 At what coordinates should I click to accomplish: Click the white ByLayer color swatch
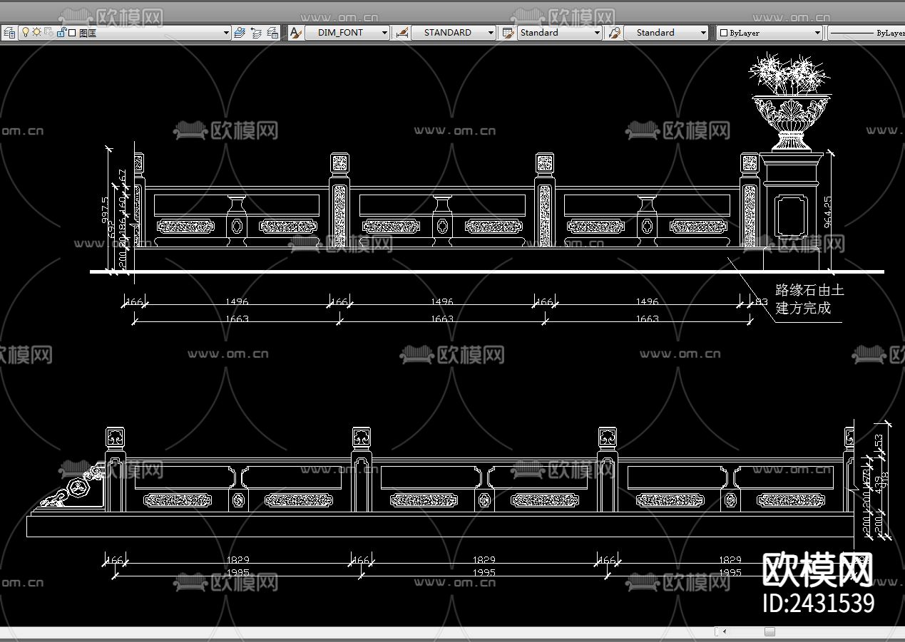[x=724, y=33]
